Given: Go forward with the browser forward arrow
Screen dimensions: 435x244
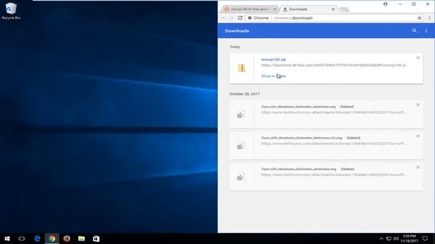Looking at the screenshot, I should 232,18.
